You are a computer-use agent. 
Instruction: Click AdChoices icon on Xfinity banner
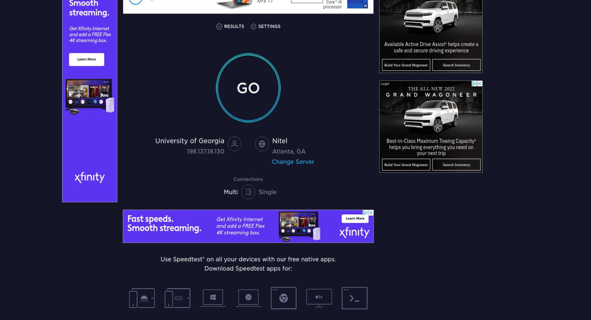coord(365,213)
